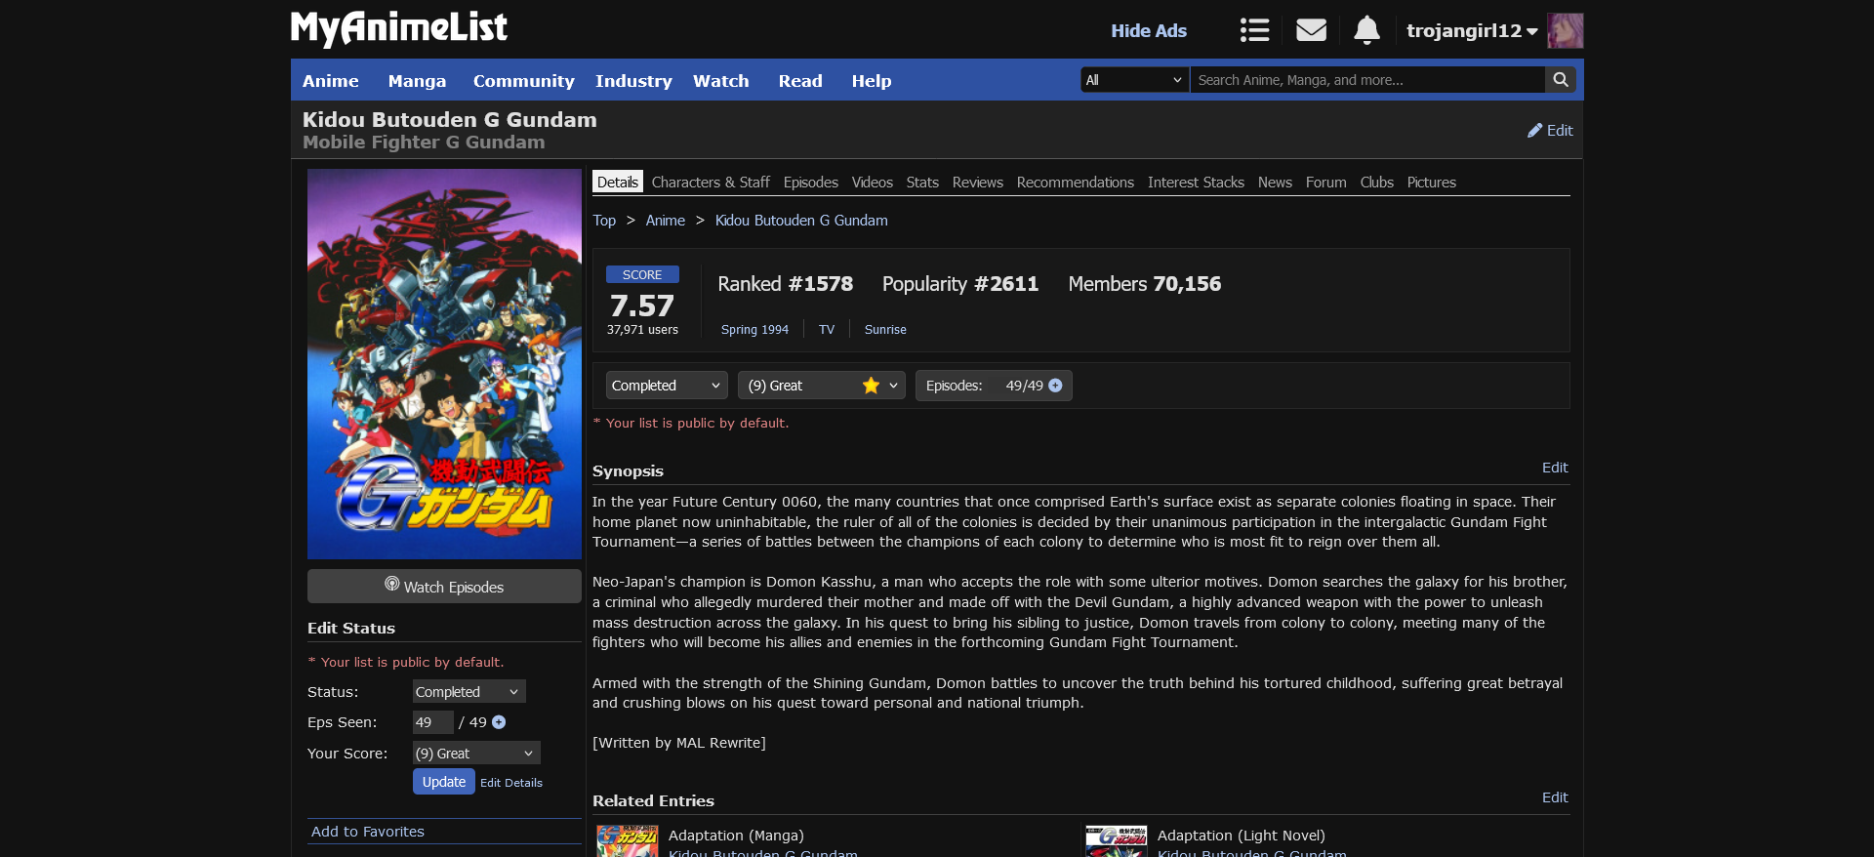This screenshot has height=857, width=1874.
Task: Click the Popularity #2611 text
Action: click(960, 284)
